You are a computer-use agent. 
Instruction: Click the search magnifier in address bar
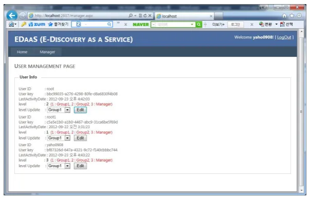pos(131,15)
